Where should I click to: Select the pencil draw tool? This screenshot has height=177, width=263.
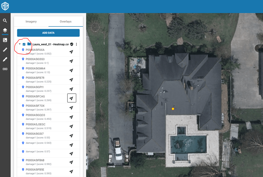5,60
